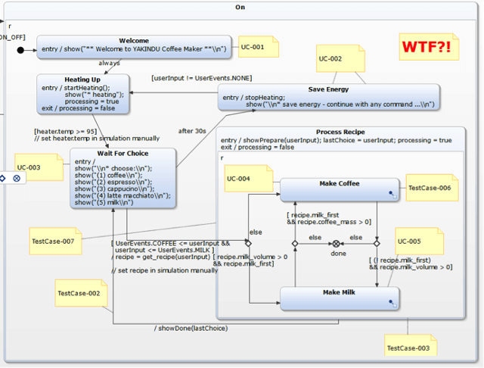This screenshot has width=484, height=368.
Task: Open subdiagram icon in Make Milk state
Action: click(x=392, y=303)
